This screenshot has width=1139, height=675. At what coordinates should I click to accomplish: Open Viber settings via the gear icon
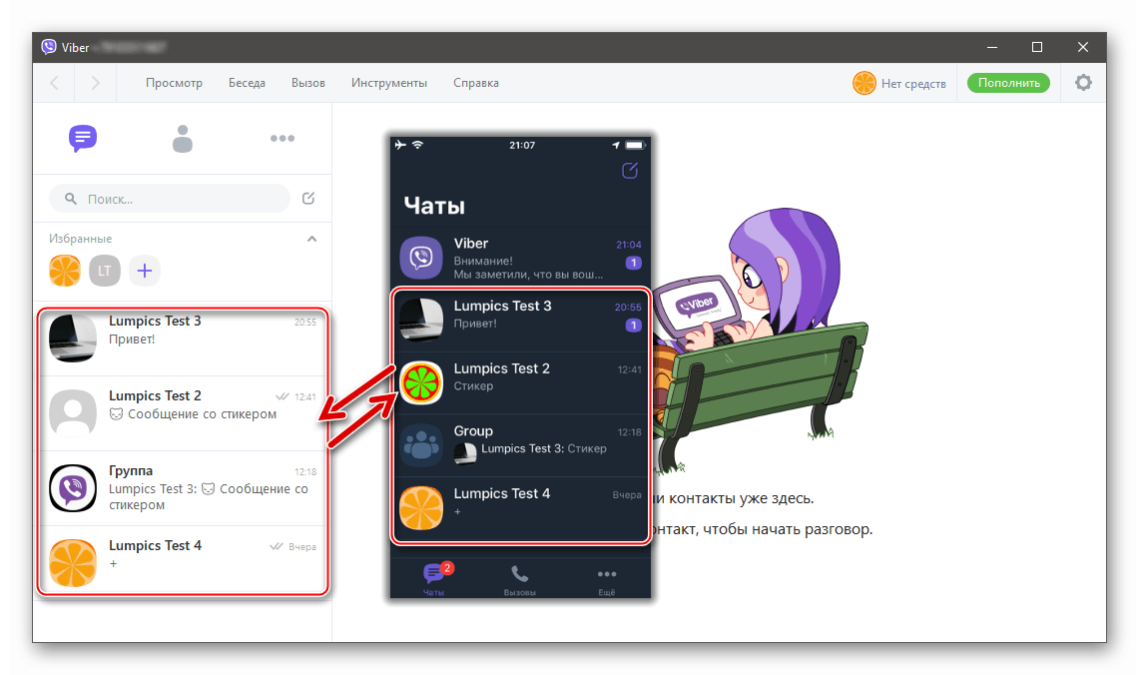[1083, 83]
